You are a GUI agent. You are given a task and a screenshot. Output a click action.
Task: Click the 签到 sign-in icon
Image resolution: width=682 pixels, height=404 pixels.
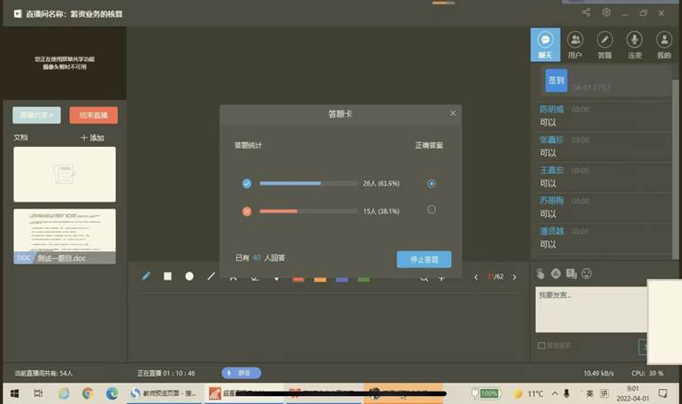point(556,80)
